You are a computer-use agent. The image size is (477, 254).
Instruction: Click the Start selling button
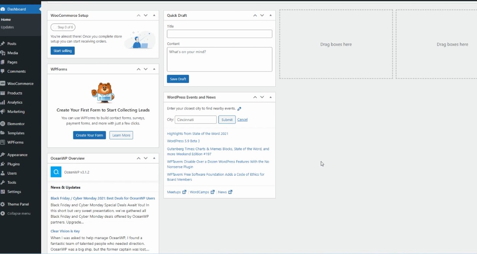click(x=63, y=51)
